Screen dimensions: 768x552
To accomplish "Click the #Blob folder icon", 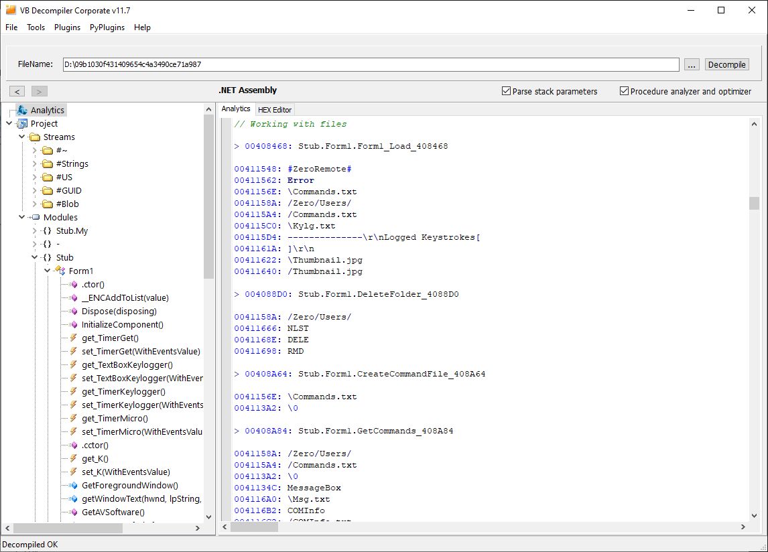I will pyautogui.click(x=48, y=204).
